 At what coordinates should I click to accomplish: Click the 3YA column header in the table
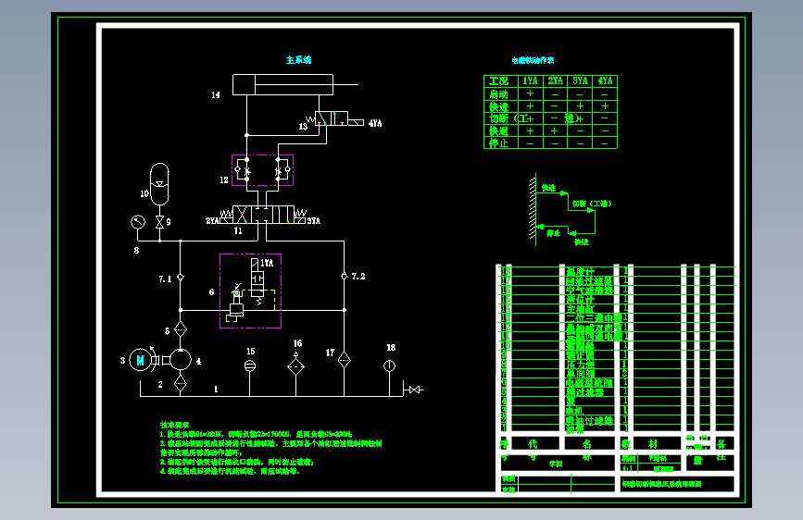(580, 80)
